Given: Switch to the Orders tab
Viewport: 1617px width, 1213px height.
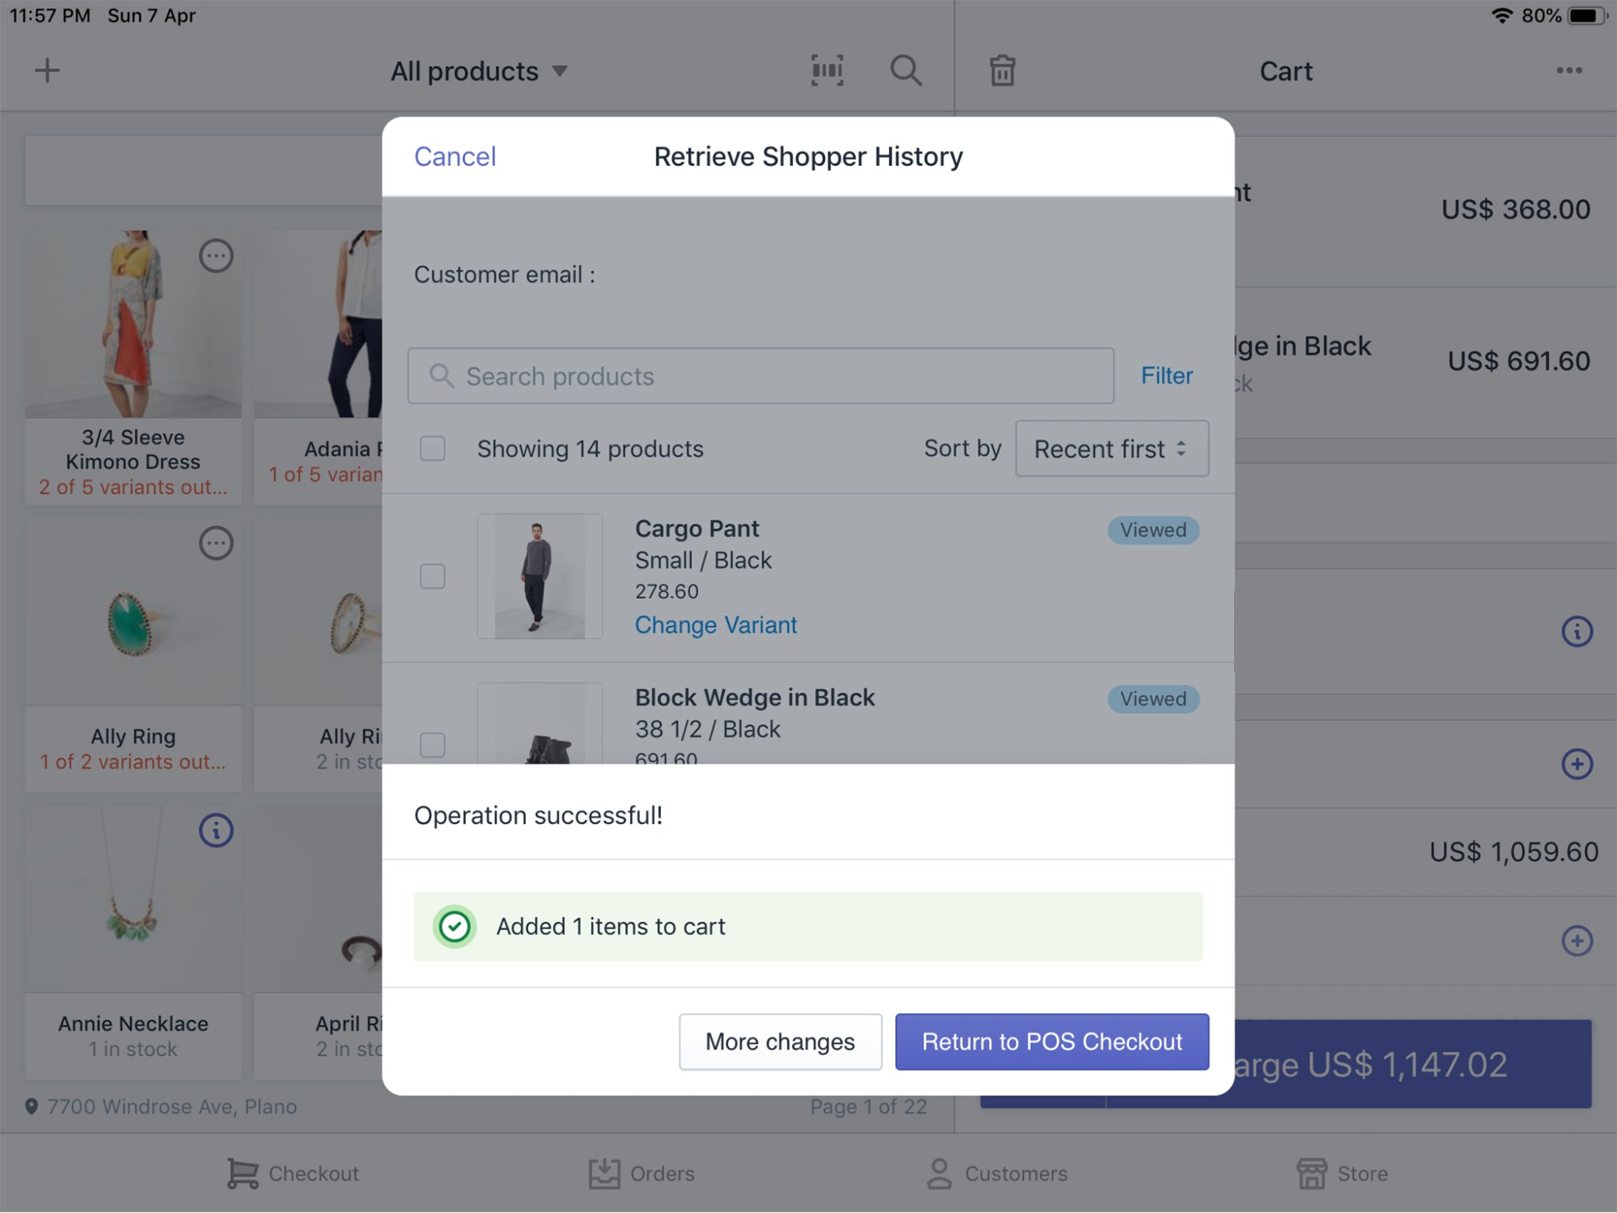Looking at the screenshot, I should (642, 1174).
